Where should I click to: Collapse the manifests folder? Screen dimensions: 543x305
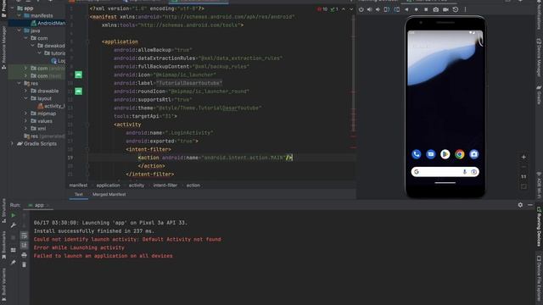[x=19, y=15]
